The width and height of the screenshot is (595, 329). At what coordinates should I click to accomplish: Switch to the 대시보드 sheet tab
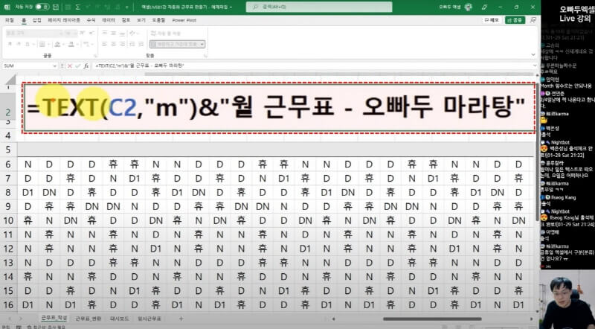[x=119, y=319]
